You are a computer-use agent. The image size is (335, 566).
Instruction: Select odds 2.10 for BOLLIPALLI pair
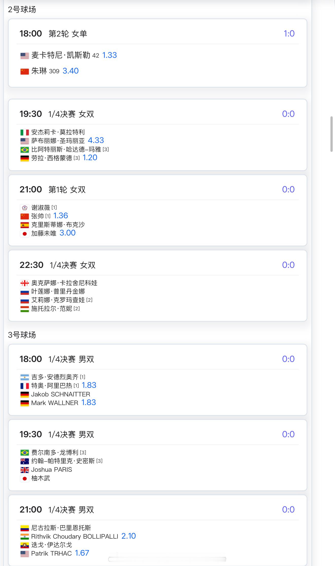coord(129,536)
